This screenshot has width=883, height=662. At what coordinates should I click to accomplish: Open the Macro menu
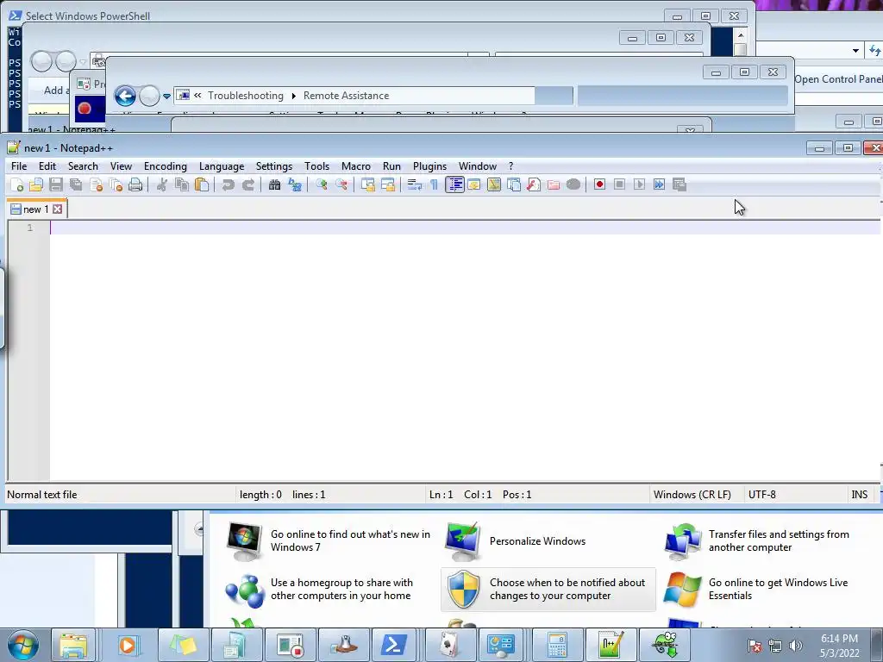point(356,166)
